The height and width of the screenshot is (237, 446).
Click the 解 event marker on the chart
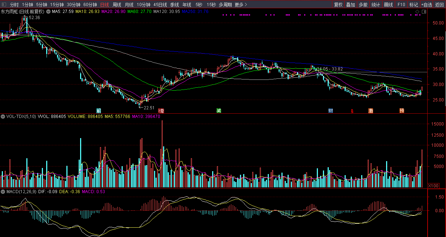click(98, 110)
